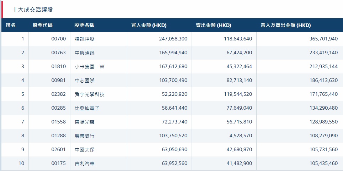The height and width of the screenshot is (171, 343).
Task: Open the 騰訊控股 stock name
Action: [x=85, y=39]
